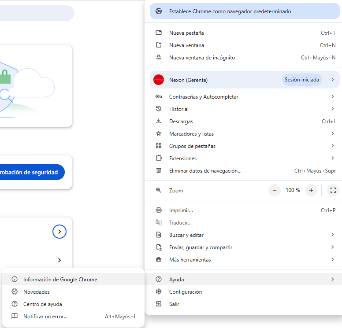
Task: Click the settings search field at top left
Action: click(x=37, y=13)
